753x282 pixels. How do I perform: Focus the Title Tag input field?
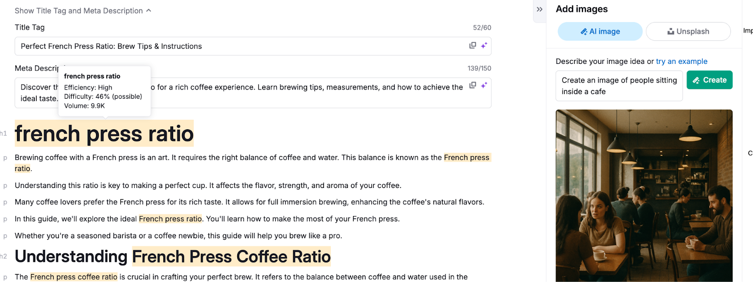pos(235,46)
